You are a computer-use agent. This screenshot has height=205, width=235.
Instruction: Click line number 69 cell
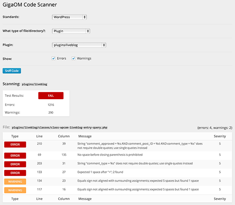(x=40, y=155)
